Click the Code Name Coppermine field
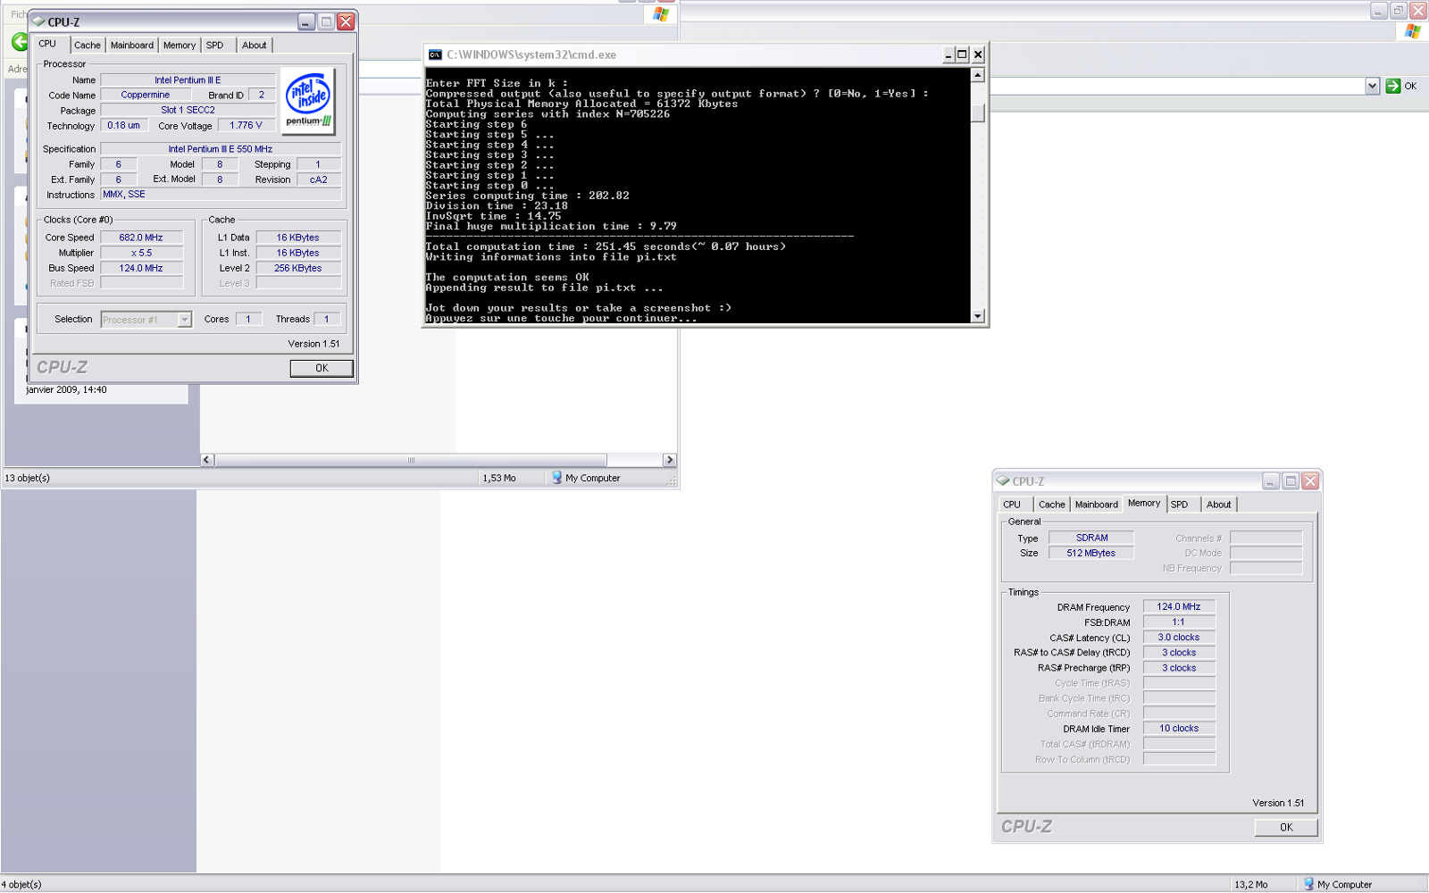Viewport: 1429px width, 893px height. [x=146, y=95]
